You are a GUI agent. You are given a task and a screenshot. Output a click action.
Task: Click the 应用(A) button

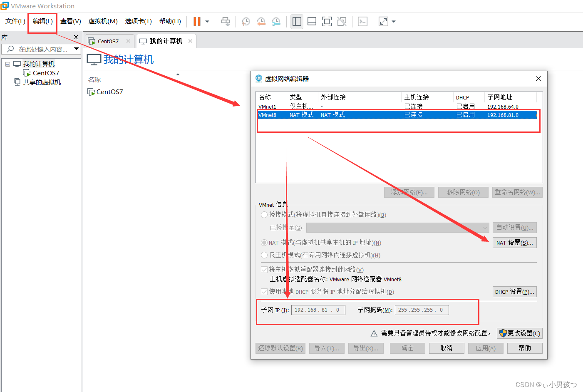(486, 348)
